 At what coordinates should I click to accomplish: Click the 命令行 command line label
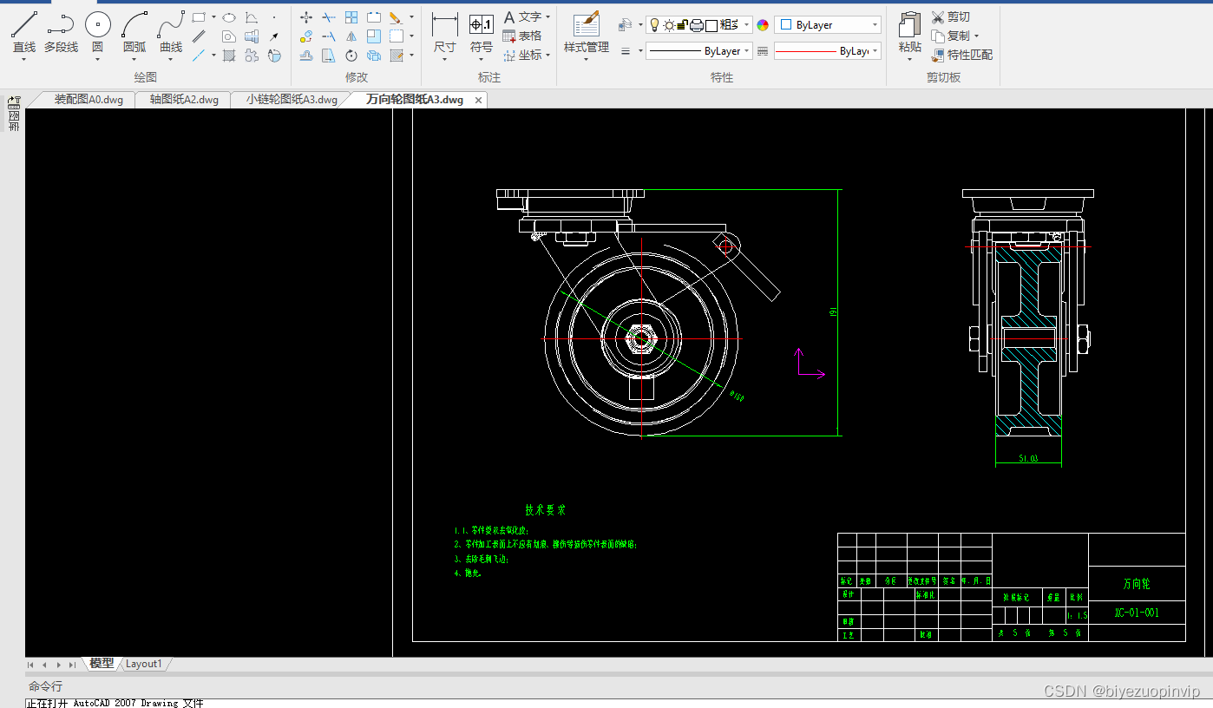click(x=45, y=686)
